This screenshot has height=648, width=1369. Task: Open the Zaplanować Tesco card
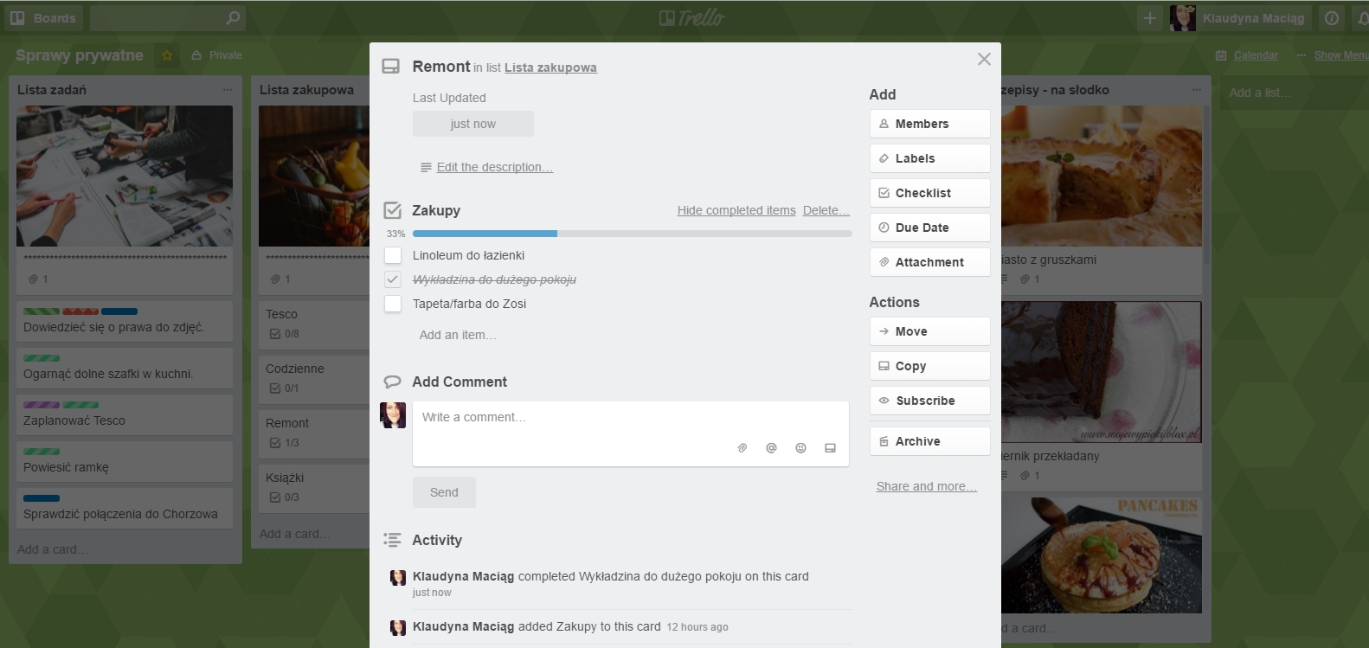coord(125,414)
